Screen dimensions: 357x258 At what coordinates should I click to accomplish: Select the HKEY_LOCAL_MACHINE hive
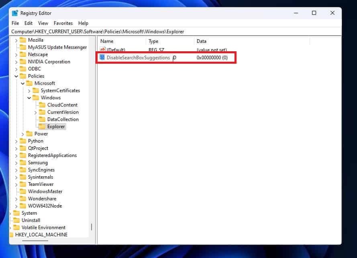coord(41,235)
